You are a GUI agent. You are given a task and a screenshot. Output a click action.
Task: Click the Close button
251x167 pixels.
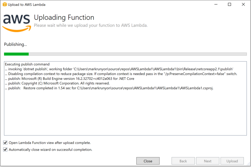(x=148, y=161)
